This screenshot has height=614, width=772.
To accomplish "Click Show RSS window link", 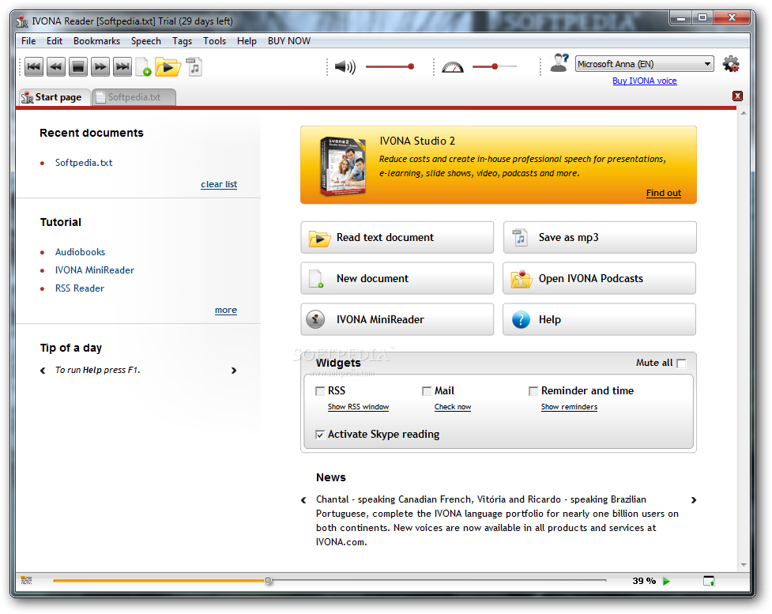I will 358,407.
